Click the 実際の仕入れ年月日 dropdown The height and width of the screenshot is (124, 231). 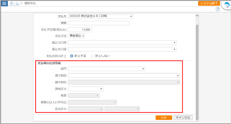click(93, 102)
